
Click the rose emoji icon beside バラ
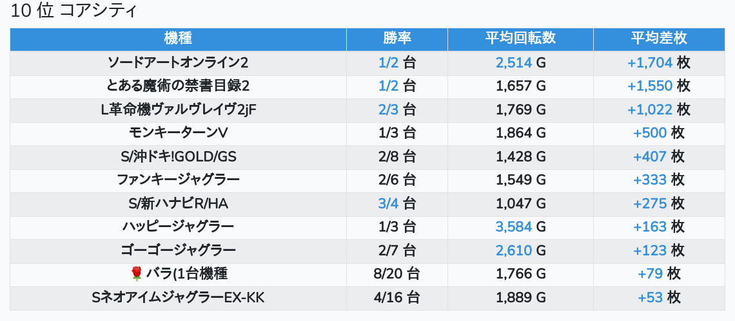[x=137, y=274]
